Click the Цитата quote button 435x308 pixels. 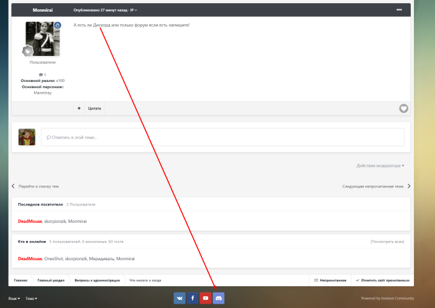pos(94,108)
